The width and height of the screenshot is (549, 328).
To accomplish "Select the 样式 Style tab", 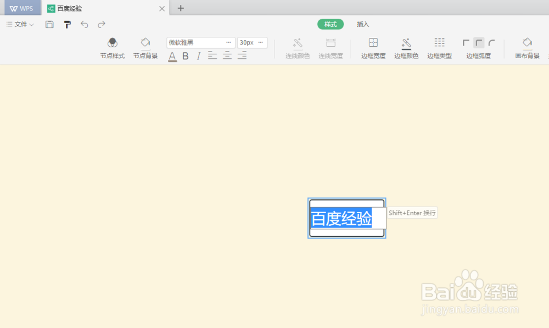I will coord(330,24).
